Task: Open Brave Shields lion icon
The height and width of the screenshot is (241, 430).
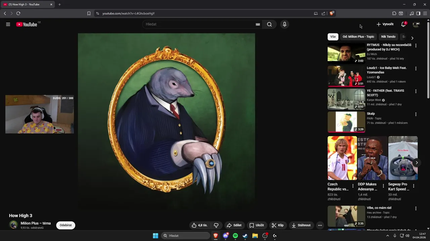Action: point(332,13)
